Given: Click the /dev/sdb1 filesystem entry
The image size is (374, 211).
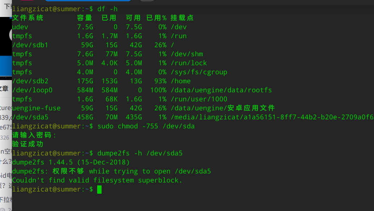Looking at the screenshot, I should (30, 45).
